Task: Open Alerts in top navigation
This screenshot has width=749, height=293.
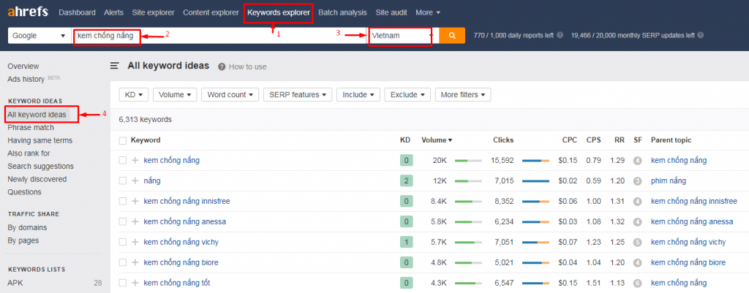Action: click(x=113, y=12)
